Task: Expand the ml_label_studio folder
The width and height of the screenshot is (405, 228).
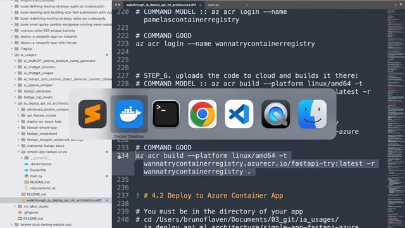Action: pyautogui.click(x=15, y=206)
